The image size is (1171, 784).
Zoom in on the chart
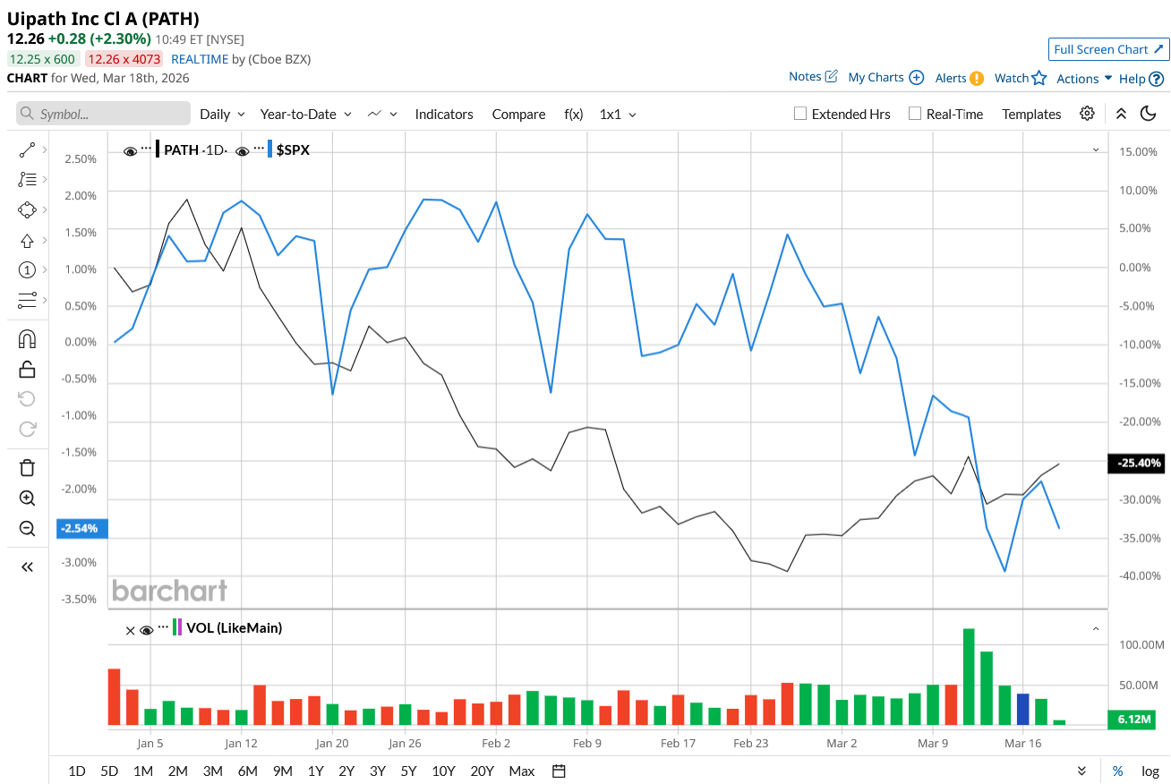27,499
